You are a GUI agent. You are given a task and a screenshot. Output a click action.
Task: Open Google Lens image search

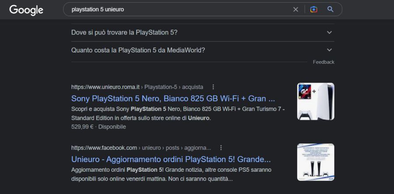313,9
